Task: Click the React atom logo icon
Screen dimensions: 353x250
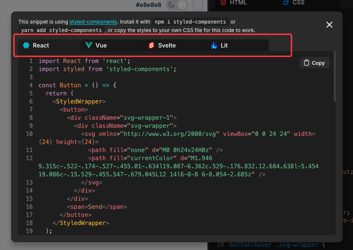Action: (x=26, y=45)
